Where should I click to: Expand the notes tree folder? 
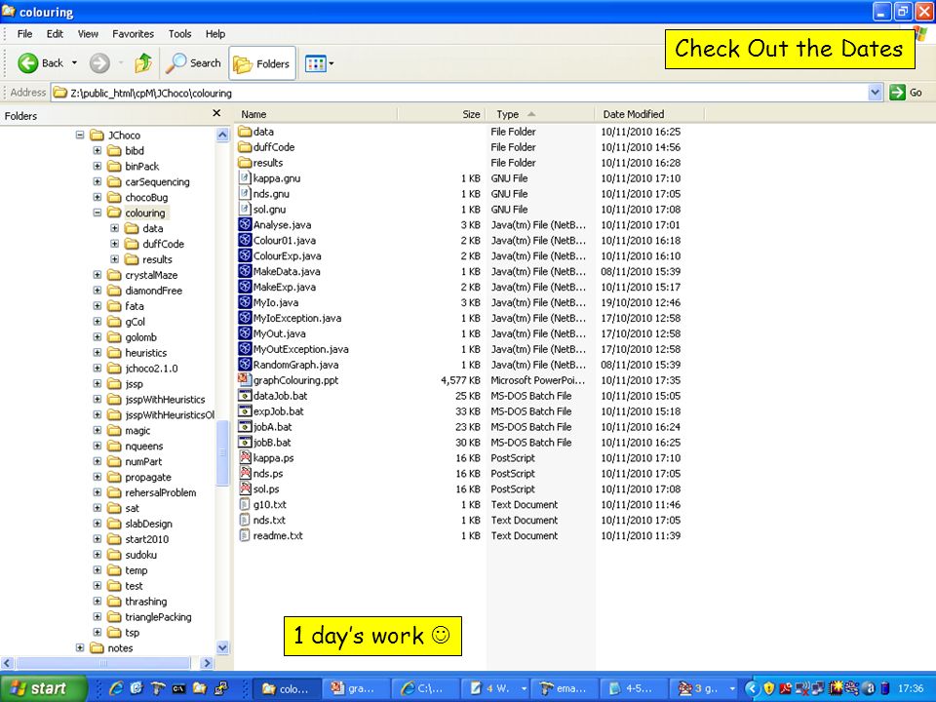pos(80,647)
